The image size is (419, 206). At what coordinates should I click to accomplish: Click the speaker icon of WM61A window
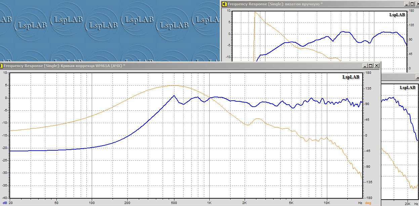click(2, 66)
